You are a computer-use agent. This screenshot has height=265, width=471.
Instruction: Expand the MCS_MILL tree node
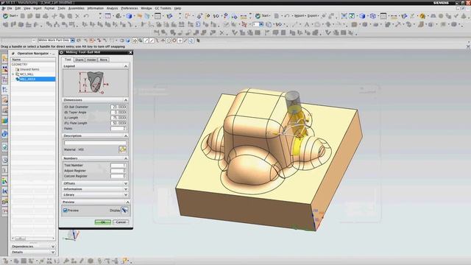(x=13, y=74)
